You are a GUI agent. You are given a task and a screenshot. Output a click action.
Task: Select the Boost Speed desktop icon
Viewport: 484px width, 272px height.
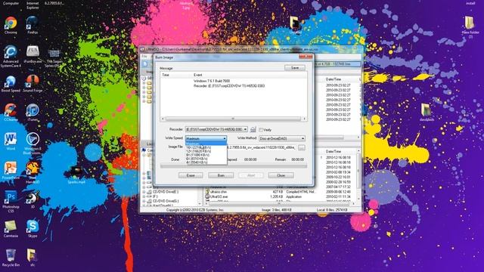11,84
